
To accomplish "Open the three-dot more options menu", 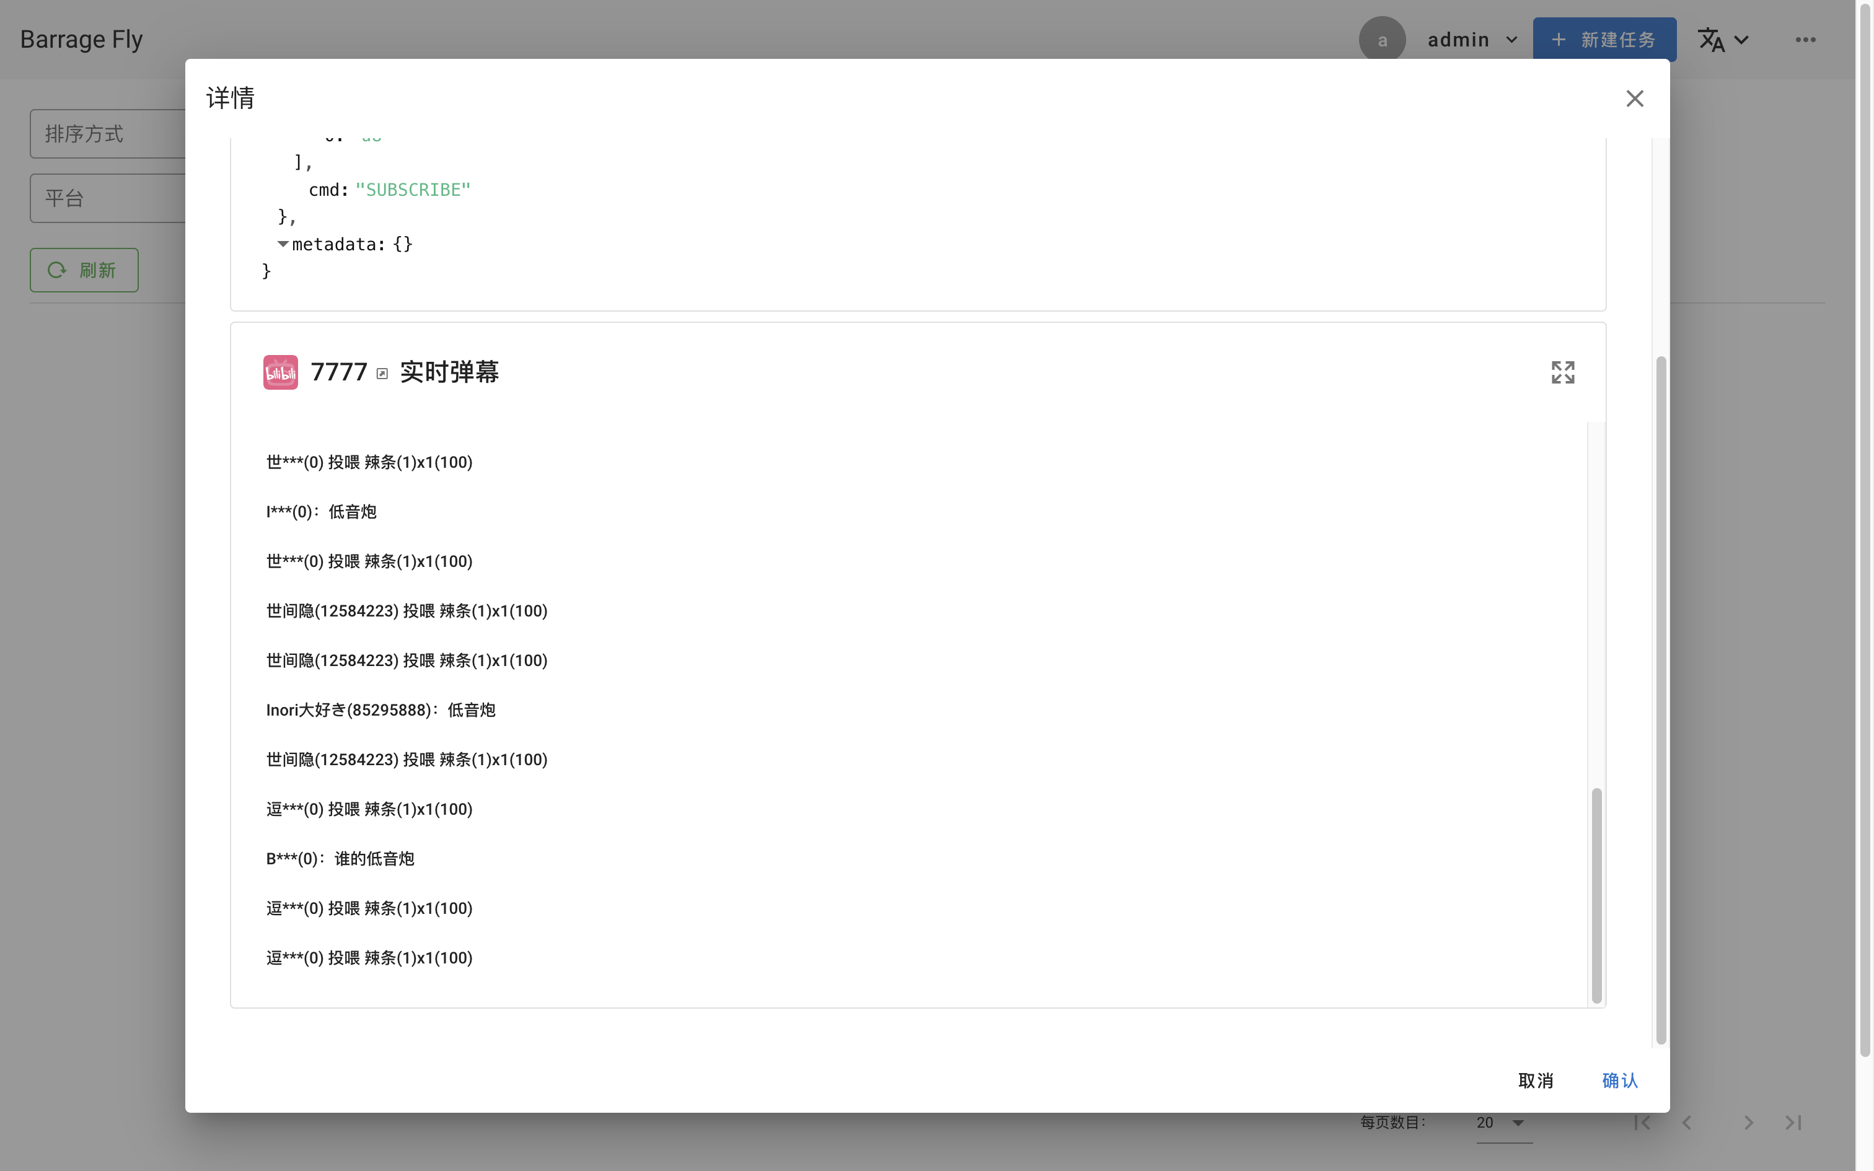I will pyautogui.click(x=1805, y=40).
